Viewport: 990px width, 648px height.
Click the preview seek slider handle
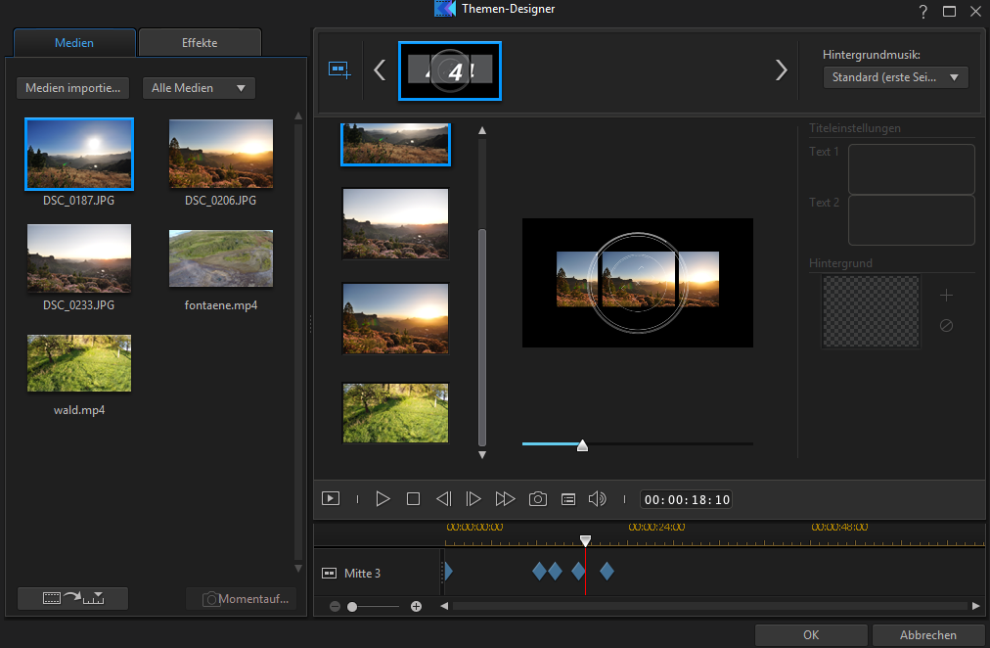582,445
